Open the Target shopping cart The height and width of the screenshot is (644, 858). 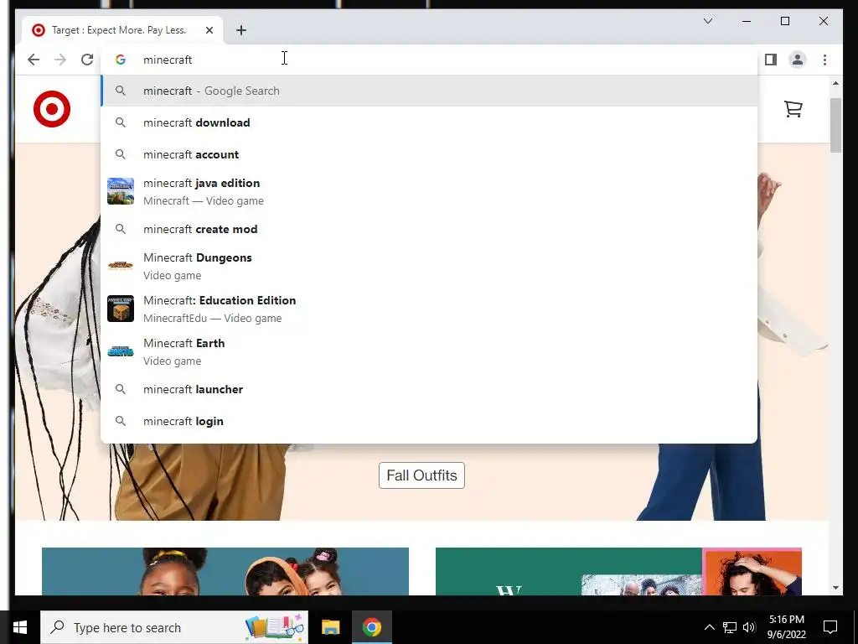tap(793, 109)
